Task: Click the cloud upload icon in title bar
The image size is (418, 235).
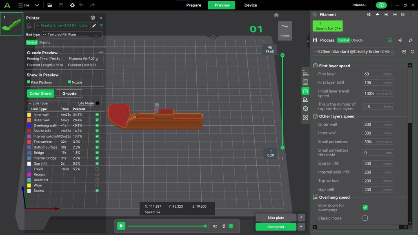Action: 381,5
